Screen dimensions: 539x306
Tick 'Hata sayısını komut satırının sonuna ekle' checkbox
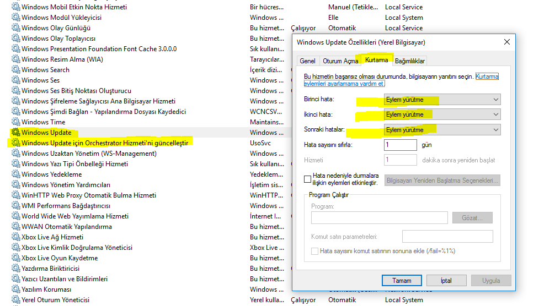point(314,251)
